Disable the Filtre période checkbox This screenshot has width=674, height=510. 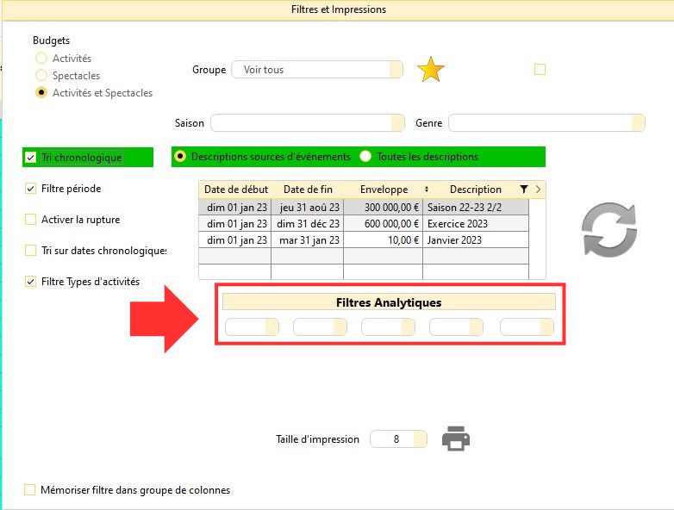tap(31, 189)
